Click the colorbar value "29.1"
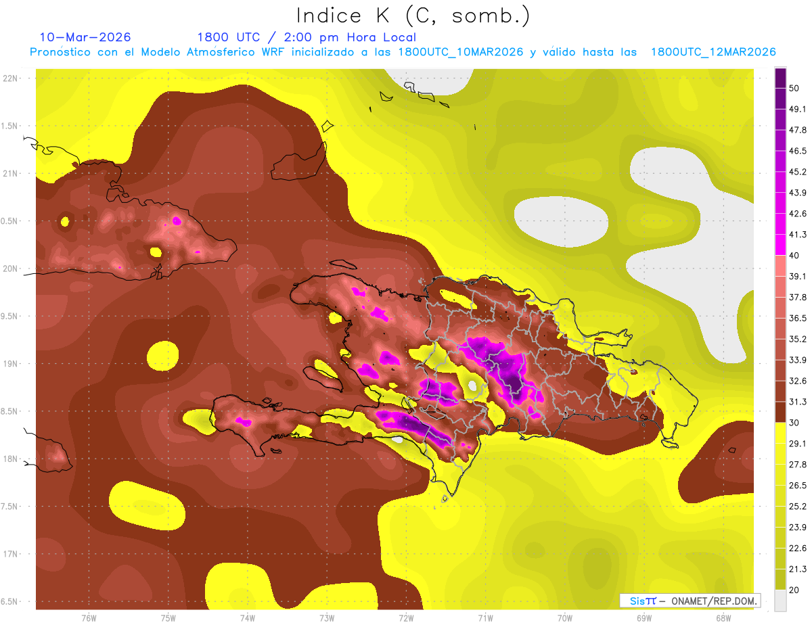Image resolution: width=812 pixels, height=627 pixels. [x=797, y=443]
